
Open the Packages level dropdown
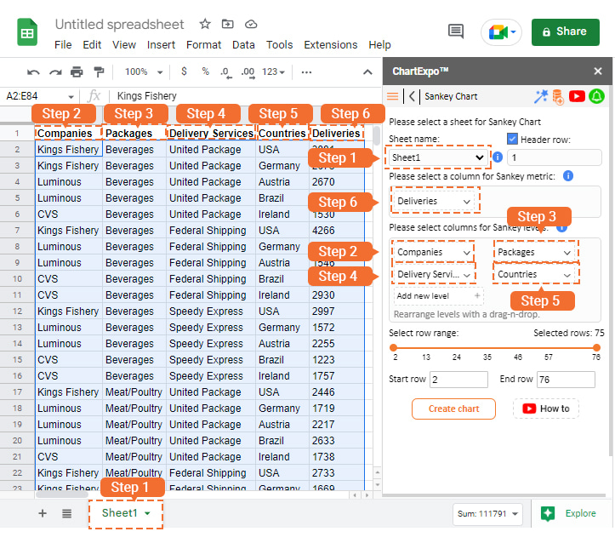534,252
